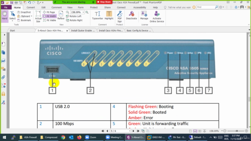This screenshot has width=251, height=141.
Task: Open the Accessibility ribbon tab
Action: click(x=140, y=7)
